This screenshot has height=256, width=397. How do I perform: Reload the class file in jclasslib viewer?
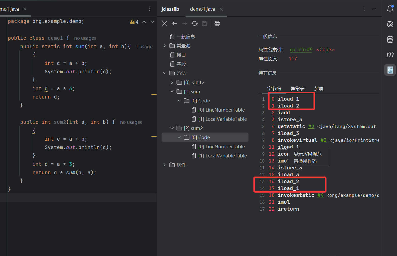[195, 23]
